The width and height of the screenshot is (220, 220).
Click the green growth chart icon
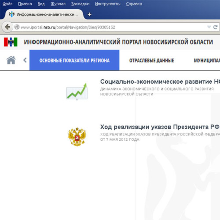(77, 91)
